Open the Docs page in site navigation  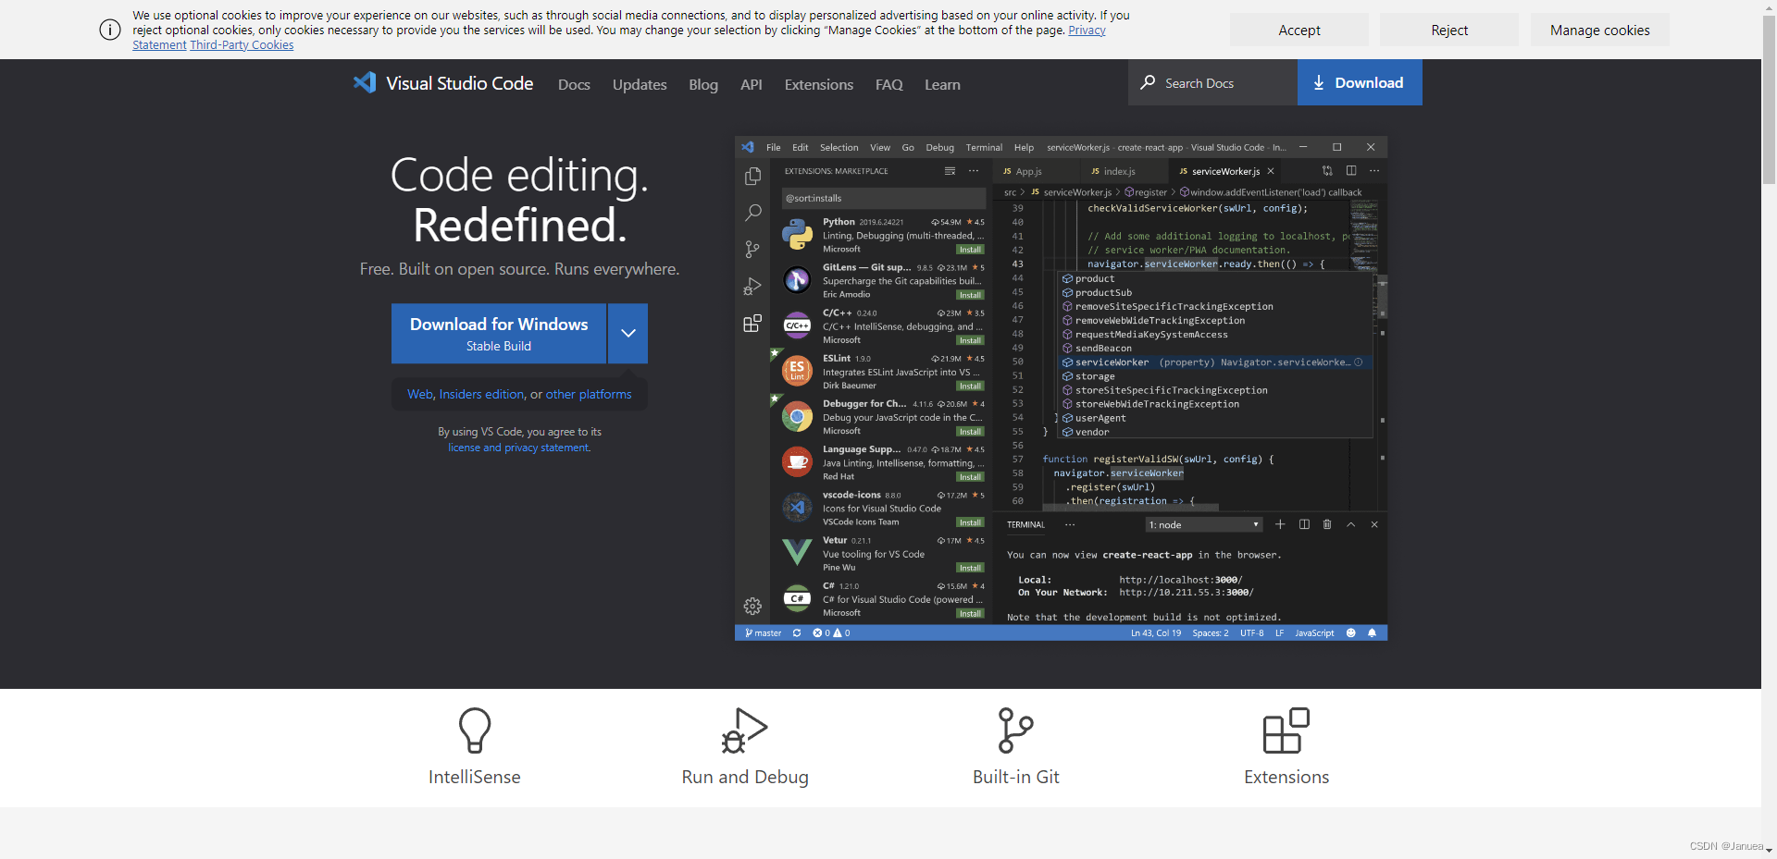(x=574, y=84)
